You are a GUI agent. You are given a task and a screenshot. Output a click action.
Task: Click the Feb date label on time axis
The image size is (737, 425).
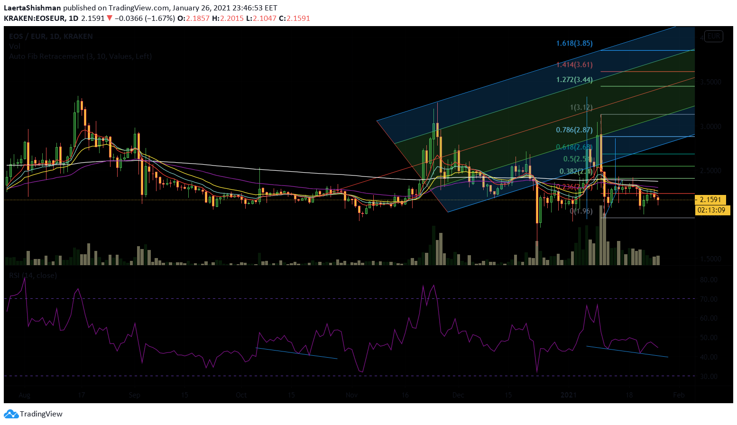[x=679, y=395]
